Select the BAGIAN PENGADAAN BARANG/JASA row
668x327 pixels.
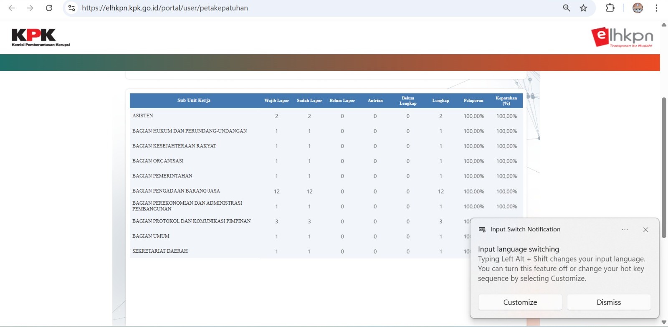click(x=176, y=191)
